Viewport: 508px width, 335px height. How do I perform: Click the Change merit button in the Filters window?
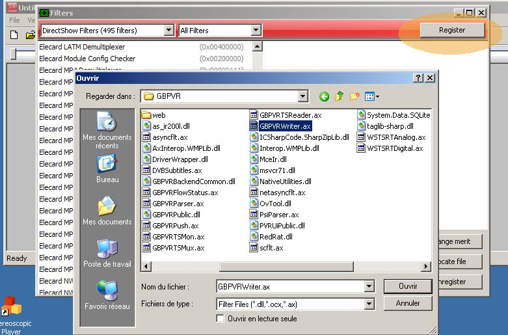(x=461, y=241)
